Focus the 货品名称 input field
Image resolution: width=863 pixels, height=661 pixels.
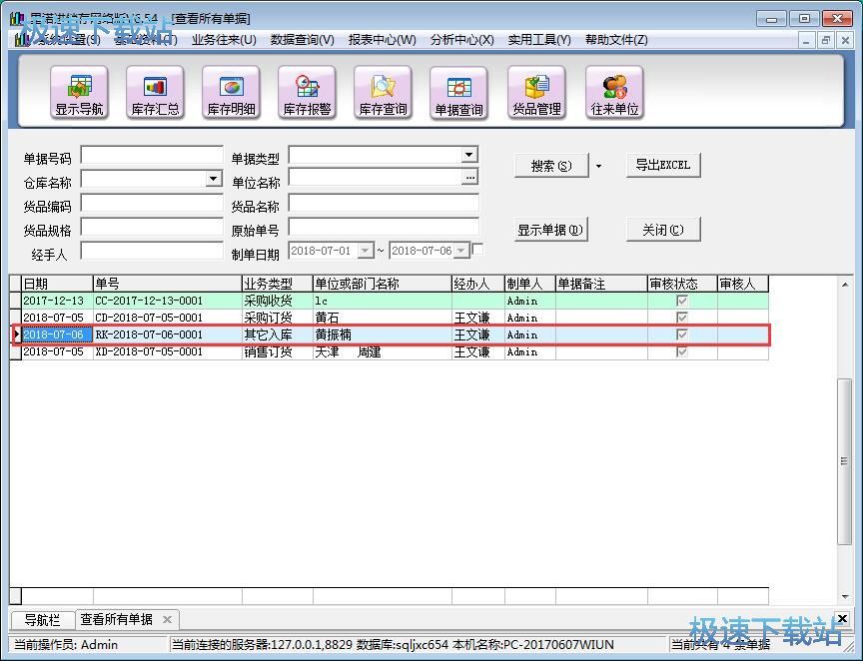pyautogui.click(x=384, y=203)
